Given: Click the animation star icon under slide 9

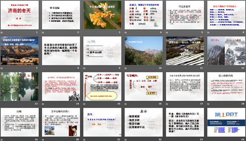Looking at the screenshot, I should 84,68.
